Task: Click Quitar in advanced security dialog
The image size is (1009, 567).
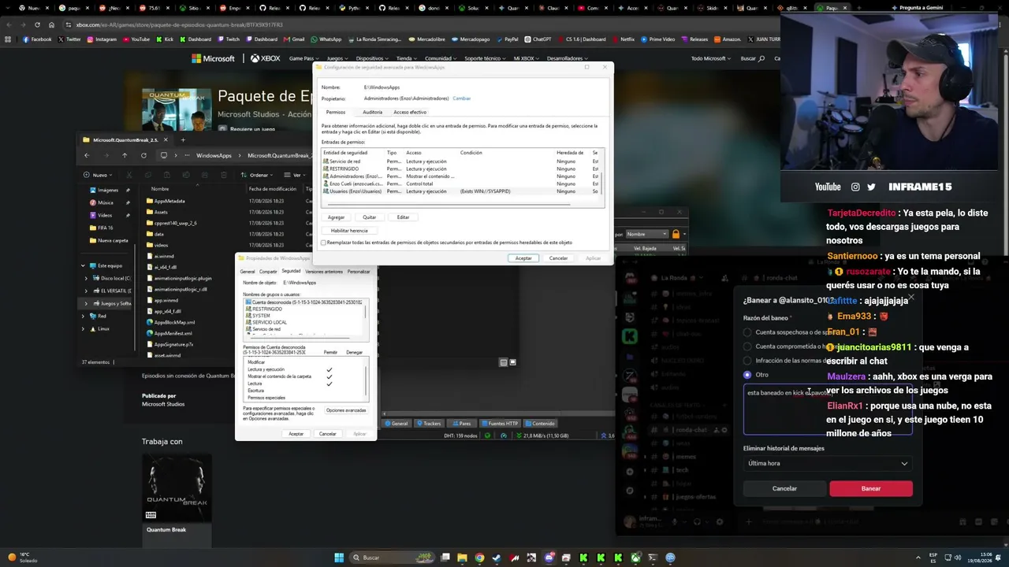Action: click(370, 217)
